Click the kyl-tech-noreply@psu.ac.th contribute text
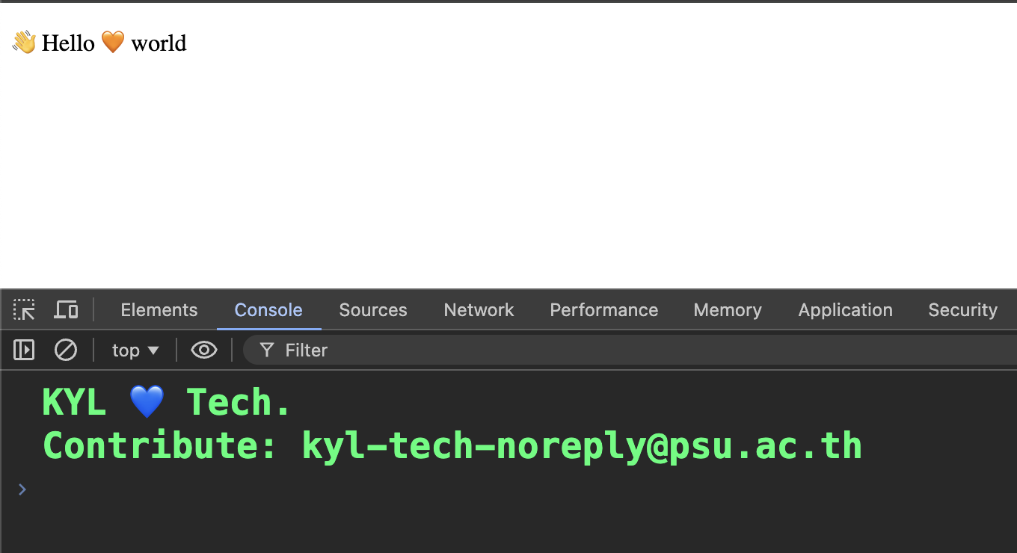The image size is (1017, 553). 582,446
